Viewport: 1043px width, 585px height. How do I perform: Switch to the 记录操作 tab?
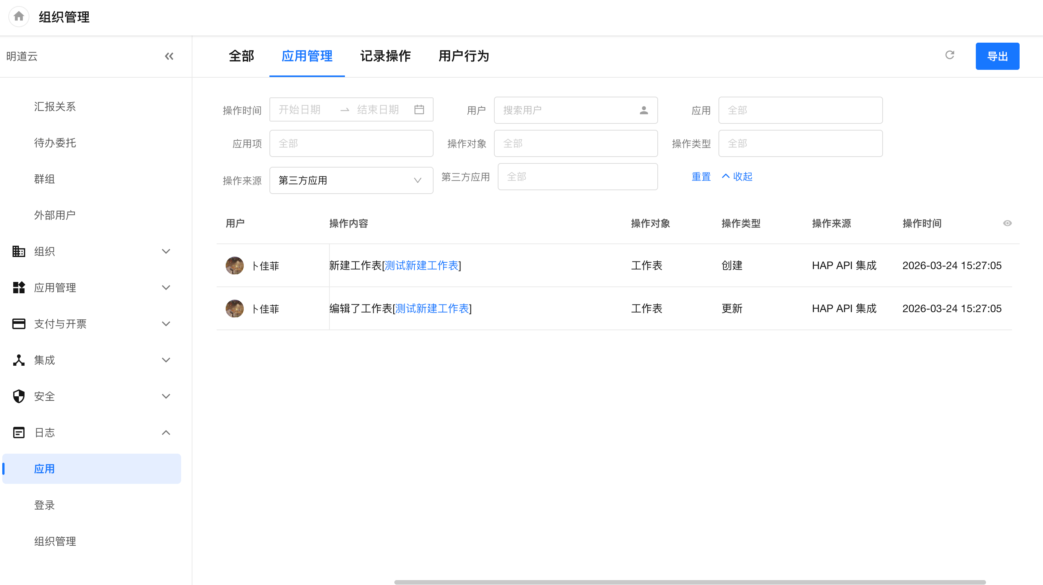tap(385, 56)
